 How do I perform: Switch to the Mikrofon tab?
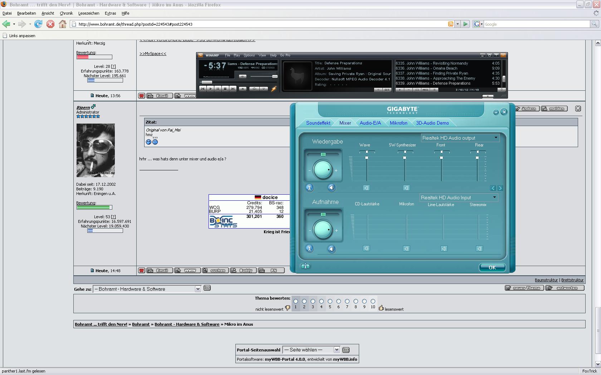tap(398, 123)
